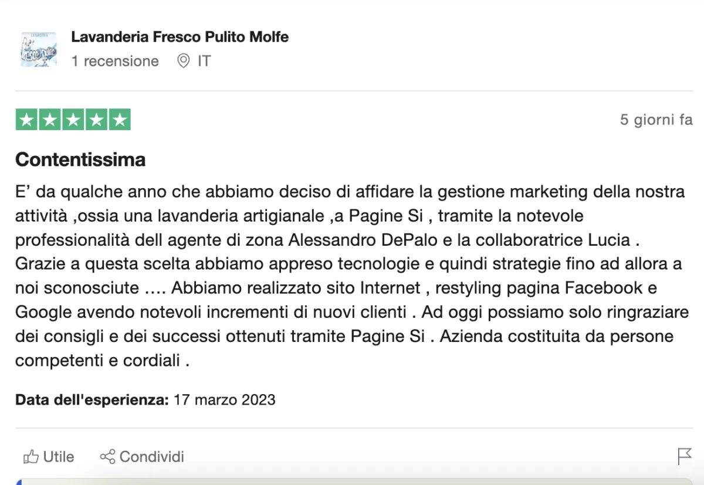Open the review titled Contentissima
The height and width of the screenshot is (485, 704).
click(x=80, y=160)
